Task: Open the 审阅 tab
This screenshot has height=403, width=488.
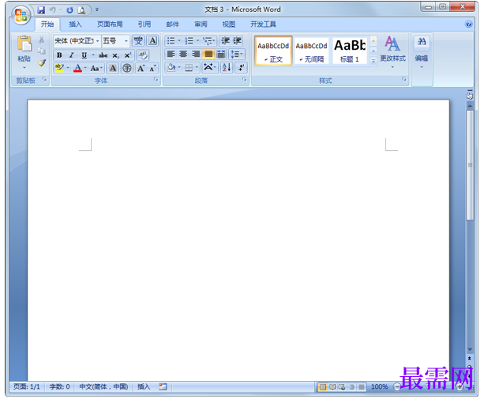Action: click(201, 24)
